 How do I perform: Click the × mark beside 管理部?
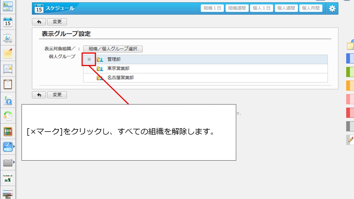[89, 59]
